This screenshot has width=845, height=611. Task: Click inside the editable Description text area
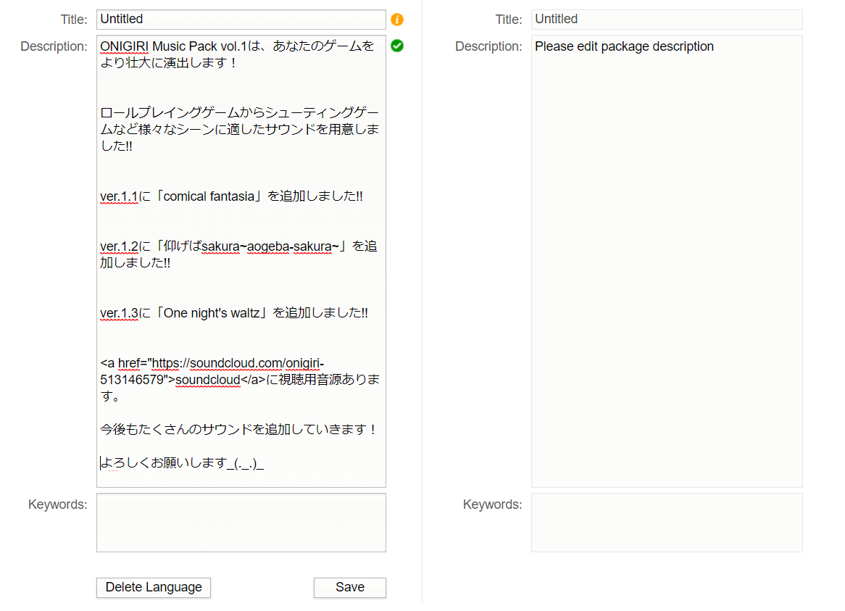pos(241,261)
